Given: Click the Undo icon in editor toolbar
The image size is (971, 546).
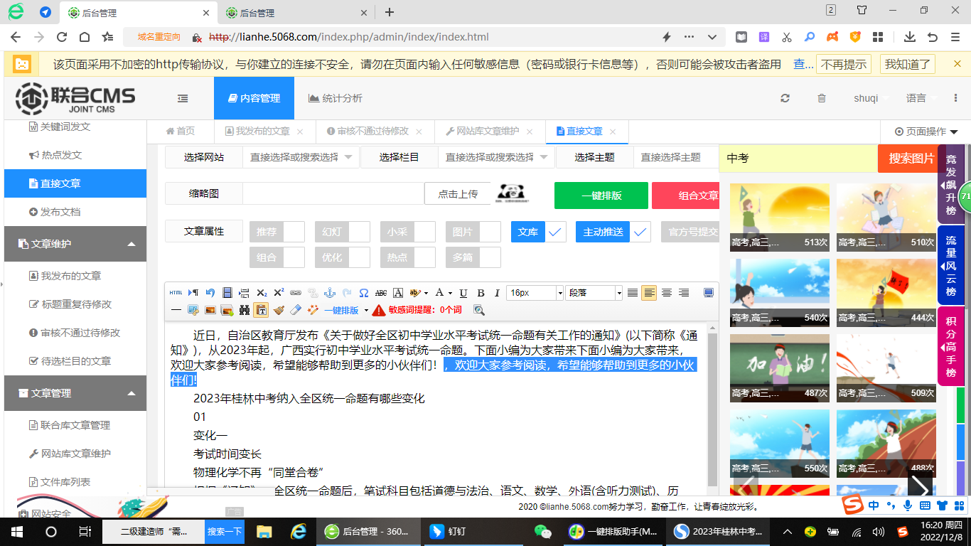Looking at the screenshot, I should 210,292.
